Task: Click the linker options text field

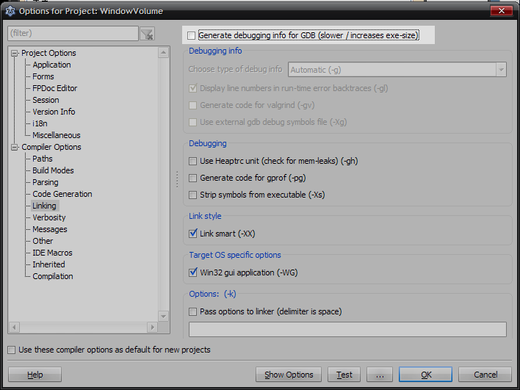Action: [x=347, y=330]
